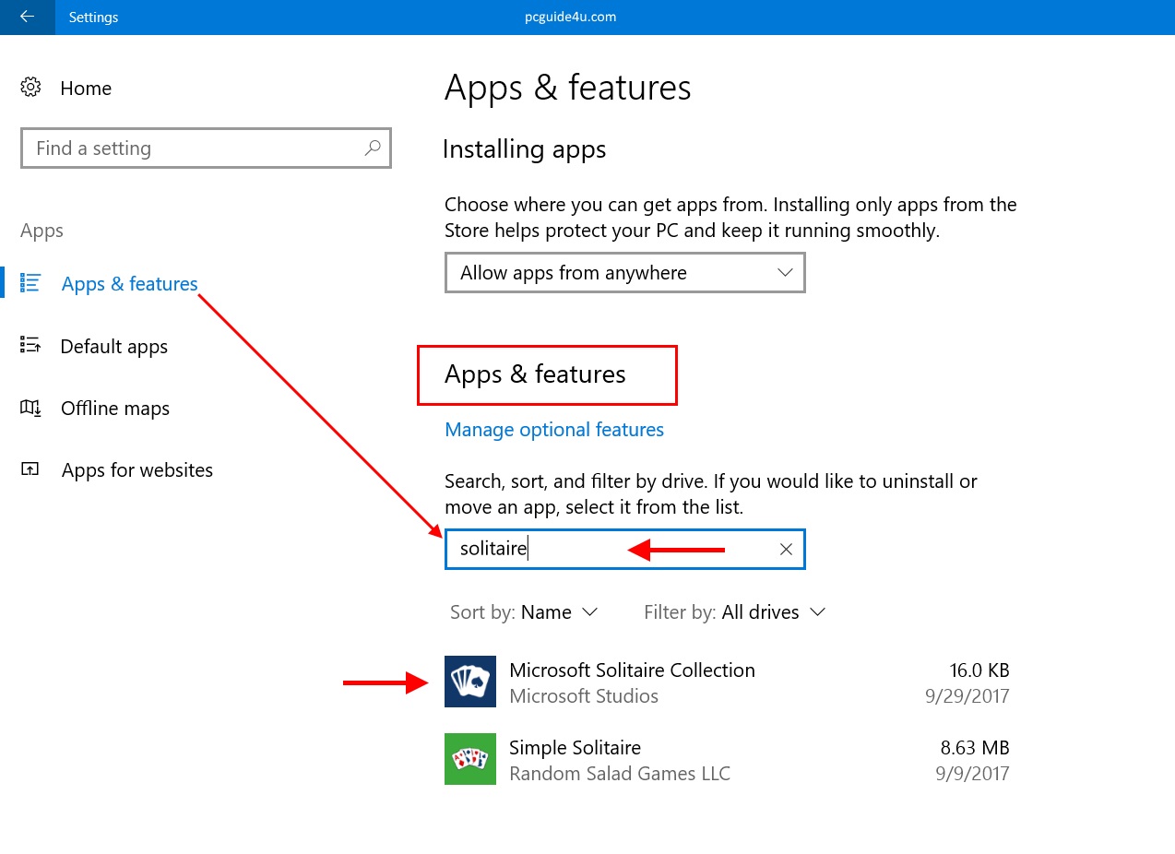Click the Apps & features list icon
Viewport: 1175px width, 854px height.
(30, 283)
